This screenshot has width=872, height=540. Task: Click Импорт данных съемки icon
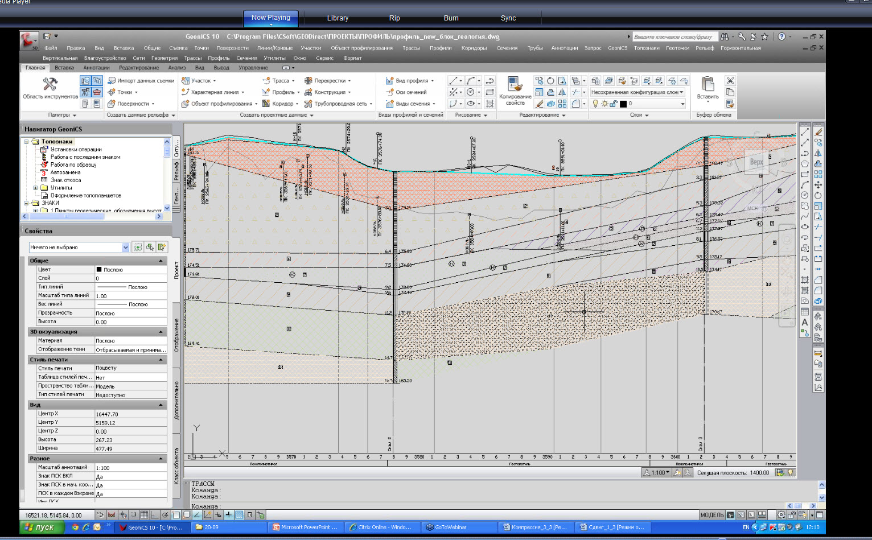(112, 81)
